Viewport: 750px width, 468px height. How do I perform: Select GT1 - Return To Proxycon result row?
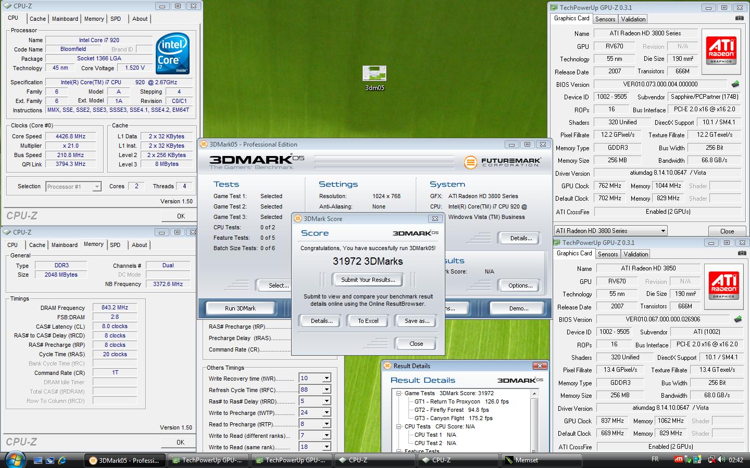461,401
